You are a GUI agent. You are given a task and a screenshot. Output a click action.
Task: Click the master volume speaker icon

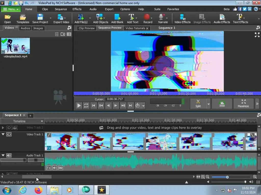[x=251, y=182]
